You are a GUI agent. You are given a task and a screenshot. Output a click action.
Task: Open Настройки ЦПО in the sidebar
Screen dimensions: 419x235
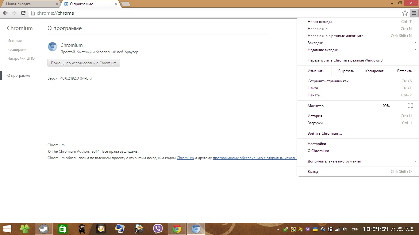point(21,58)
